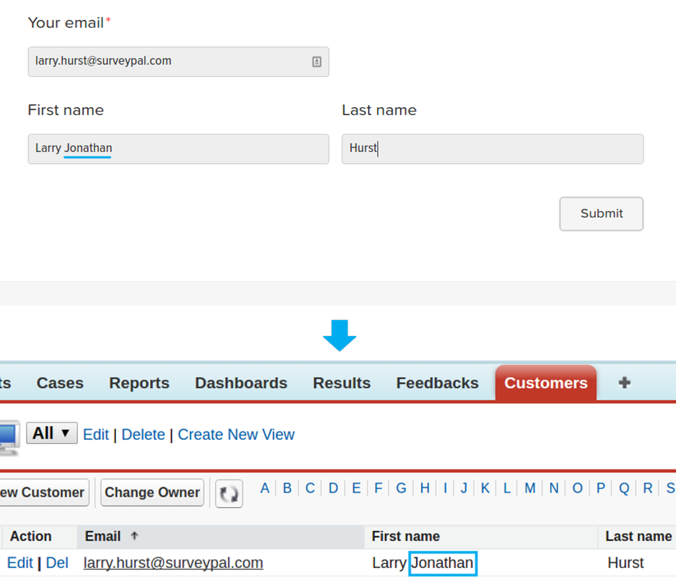
Task: Filter customers by letter R
Action: point(648,488)
